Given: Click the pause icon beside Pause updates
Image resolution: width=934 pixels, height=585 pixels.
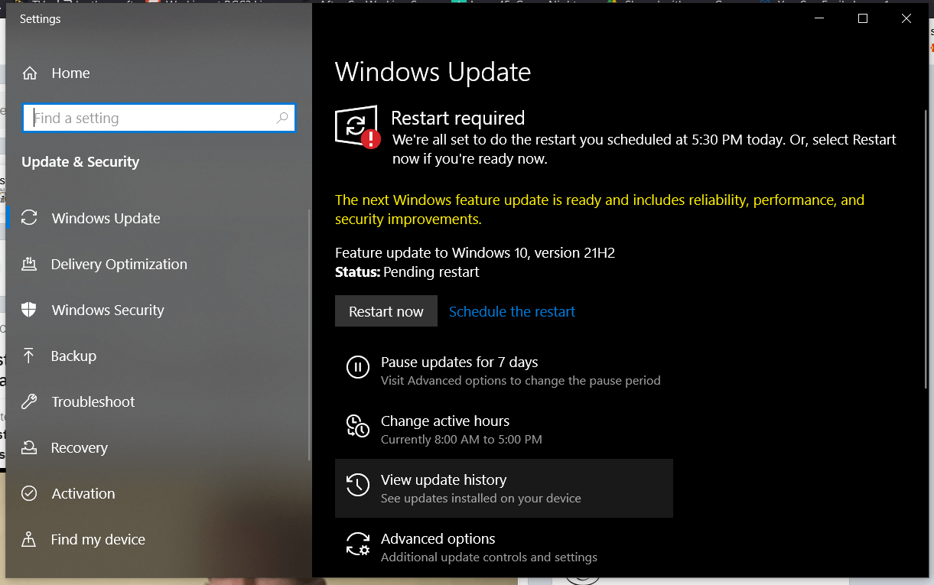Looking at the screenshot, I should [357, 368].
